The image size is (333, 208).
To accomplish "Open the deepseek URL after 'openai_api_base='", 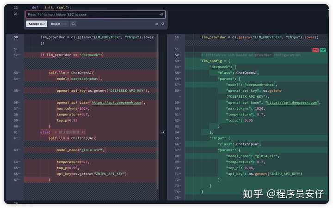I will click(x=117, y=102).
